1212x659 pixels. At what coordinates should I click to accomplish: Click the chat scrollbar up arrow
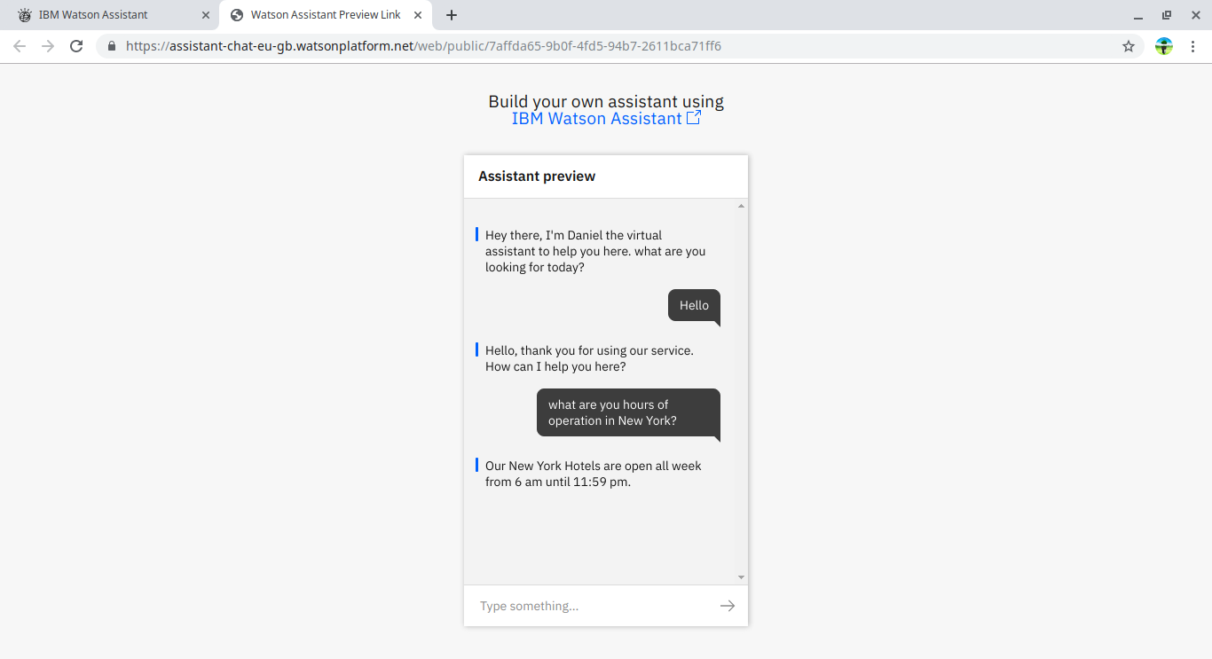(x=742, y=206)
